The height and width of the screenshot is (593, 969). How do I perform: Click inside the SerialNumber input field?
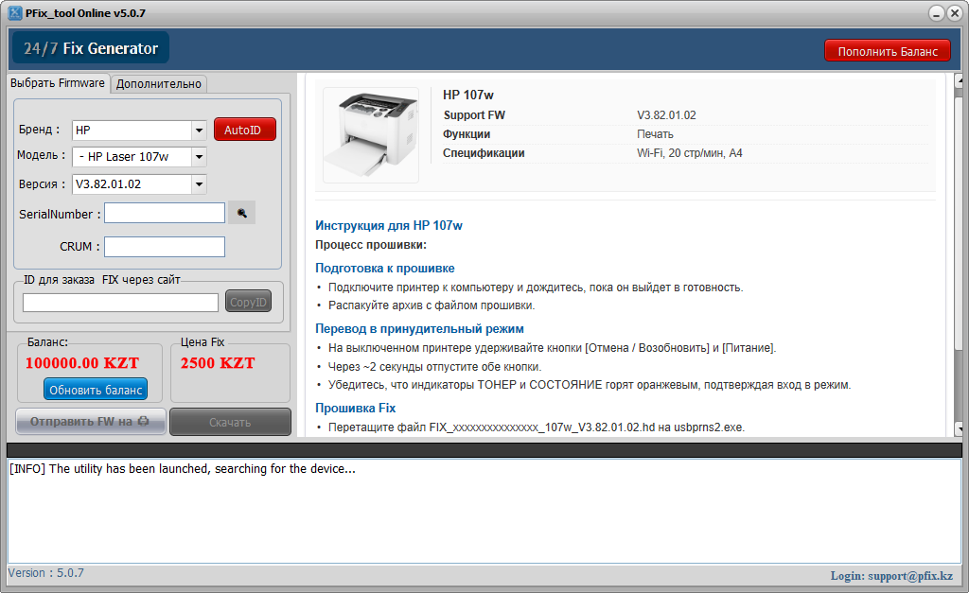[164, 212]
